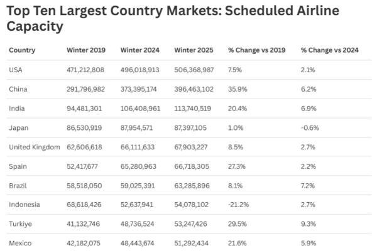Image resolution: width=377 pixels, height=251 pixels.
Task: Click the Mexico row label
Action: tap(19, 243)
